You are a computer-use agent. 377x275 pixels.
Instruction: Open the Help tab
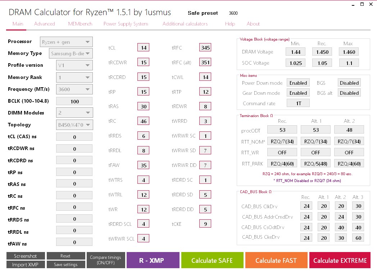pyautogui.click(x=230, y=24)
